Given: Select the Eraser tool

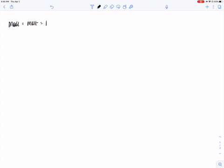Looking at the screenshot, I should pyautogui.click(x=112, y=7).
